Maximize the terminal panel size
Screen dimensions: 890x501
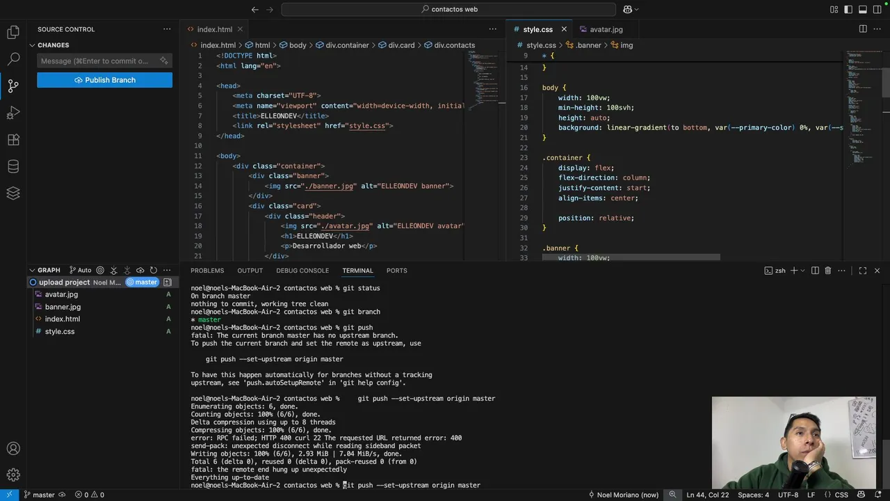click(863, 271)
